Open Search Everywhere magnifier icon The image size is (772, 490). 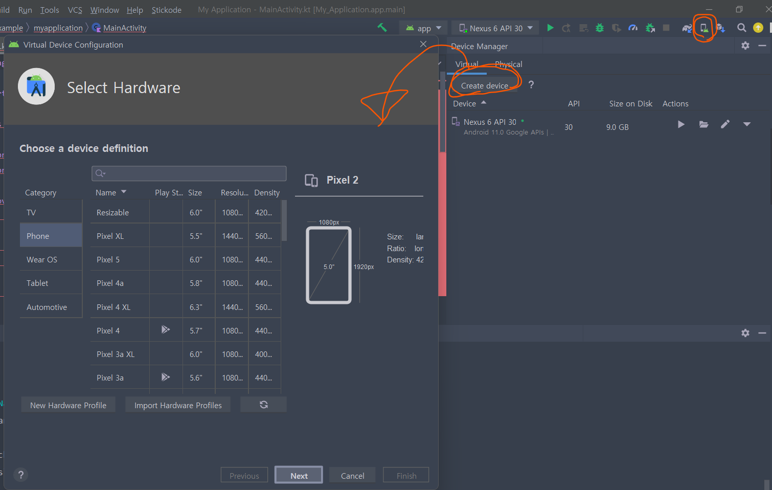pyautogui.click(x=741, y=28)
